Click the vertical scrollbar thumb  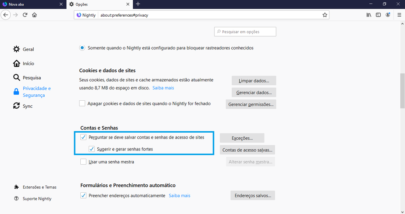[402, 91]
